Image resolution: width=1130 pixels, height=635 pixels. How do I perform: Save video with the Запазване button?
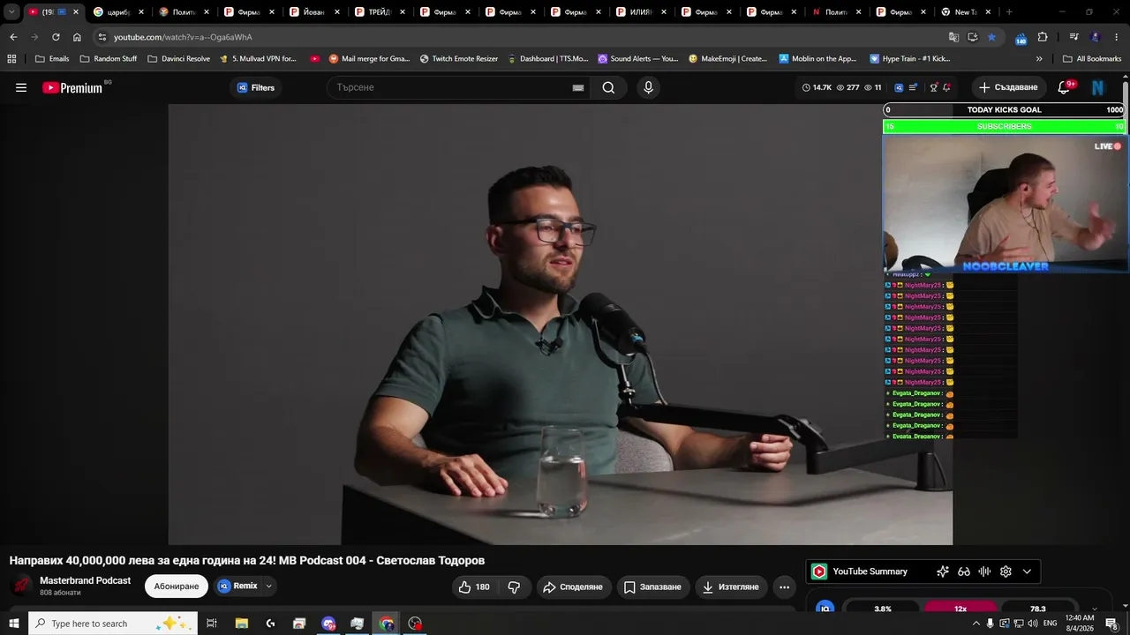652,586
